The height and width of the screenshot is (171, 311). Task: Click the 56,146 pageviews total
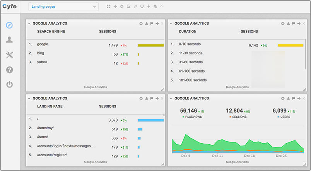pos(188,111)
